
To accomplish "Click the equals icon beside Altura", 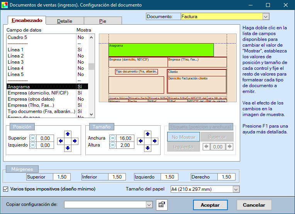I will pyautogui.click(x=112, y=145).
